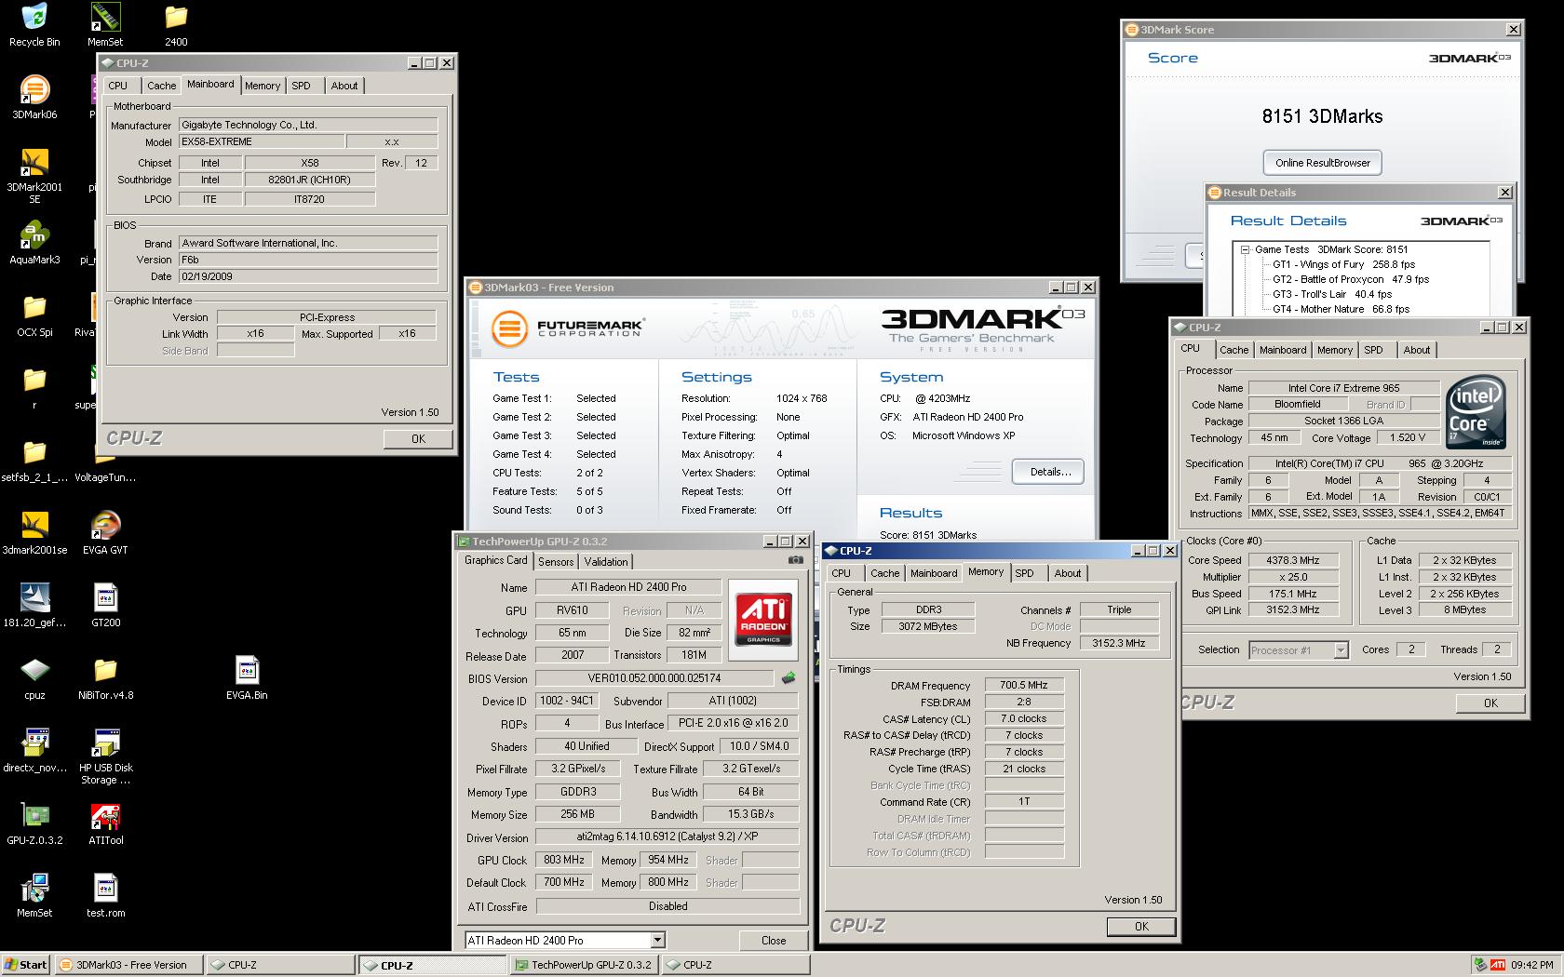The height and width of the screenshot is (977, 1564).
Task: Open the GT200 file icon
Action: pos(105,606)
